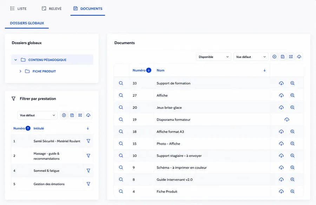The height and width of the screenshot is (205, 316).
Task: Open column settings in prestation filter toolbar
Action: [x=80, y=115]
